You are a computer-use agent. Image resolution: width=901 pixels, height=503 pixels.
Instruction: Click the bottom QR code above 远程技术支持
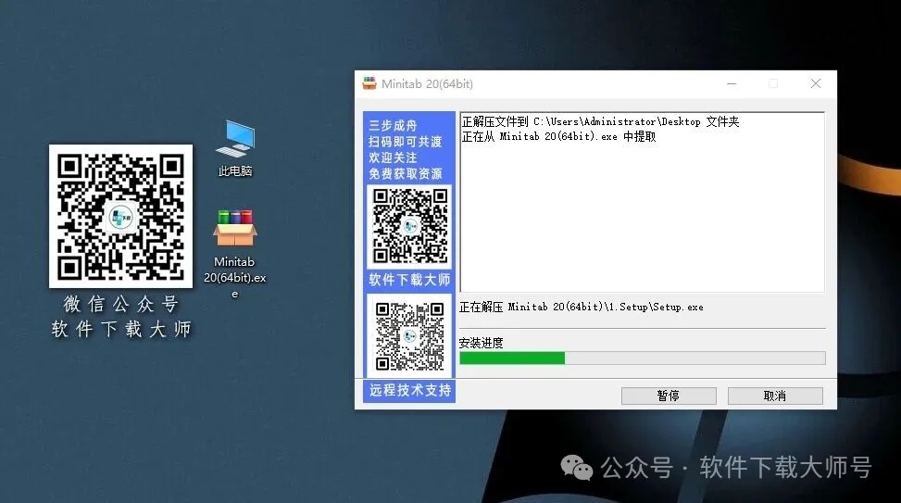point(409,335)
